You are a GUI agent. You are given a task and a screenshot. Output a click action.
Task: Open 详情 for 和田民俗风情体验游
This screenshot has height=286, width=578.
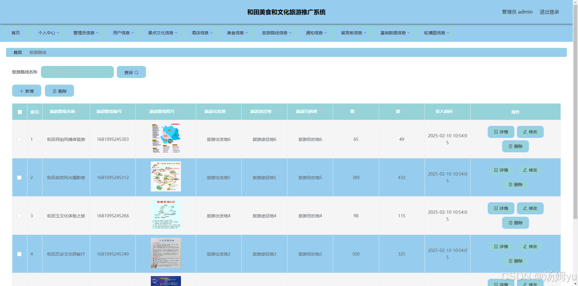(x=501, y=132)
